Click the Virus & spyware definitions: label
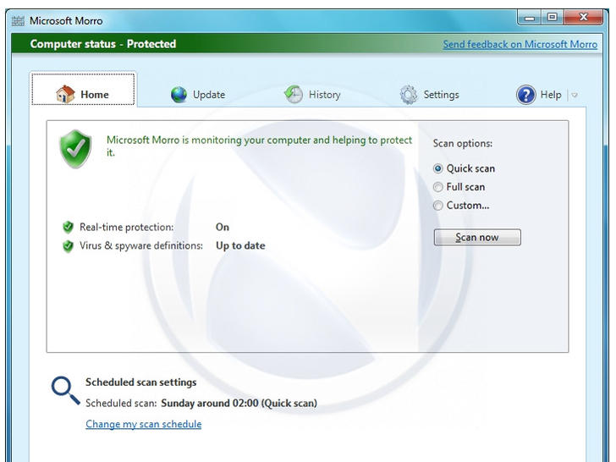Viewport: 616px width, 462px height. (x=141, y=246)
